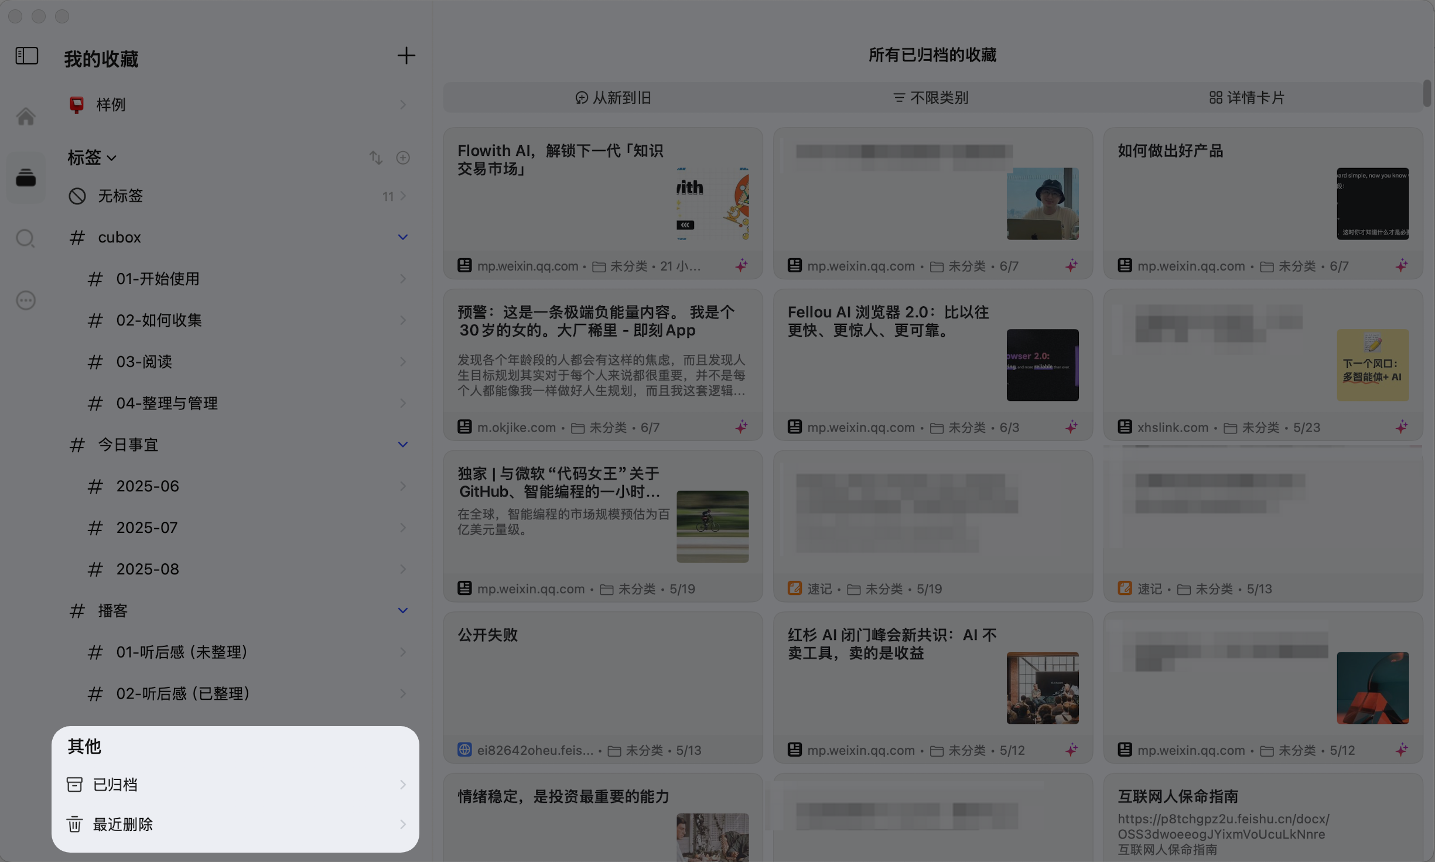Collapse the cubox tag group
Viewport: 1435px width, 862px height.
click(402, 237)
